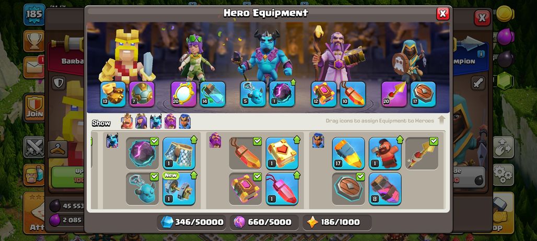The width and height of the screenshot is (537, 241).
Task: Click the Glowy Ore counter 660/5000
Action: point(264,222)
